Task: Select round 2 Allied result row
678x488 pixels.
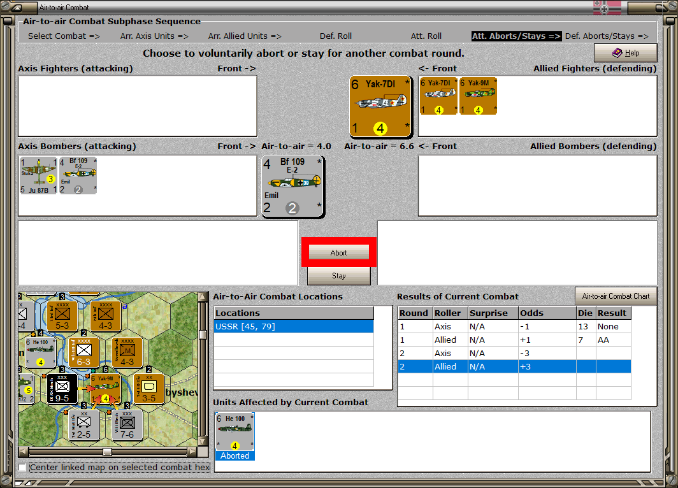Action: pyautogui.click(x=514, y=366)
